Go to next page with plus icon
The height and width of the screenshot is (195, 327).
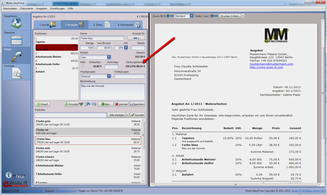(212, 16)
